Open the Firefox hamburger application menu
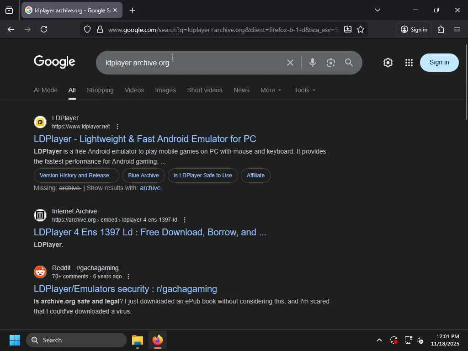 457,29
